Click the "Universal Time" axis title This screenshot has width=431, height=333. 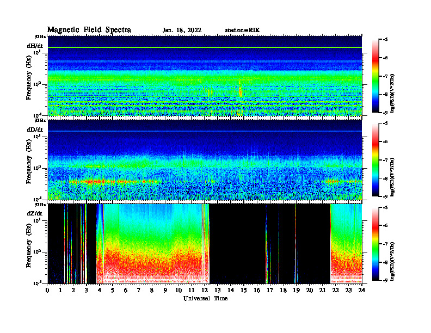(x=205, y=298)
